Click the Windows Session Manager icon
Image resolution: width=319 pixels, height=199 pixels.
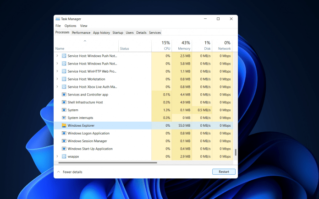click(x=64, y=141)
